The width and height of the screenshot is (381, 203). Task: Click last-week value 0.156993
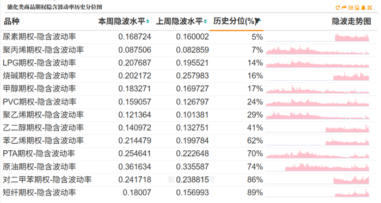coord(193,193)
